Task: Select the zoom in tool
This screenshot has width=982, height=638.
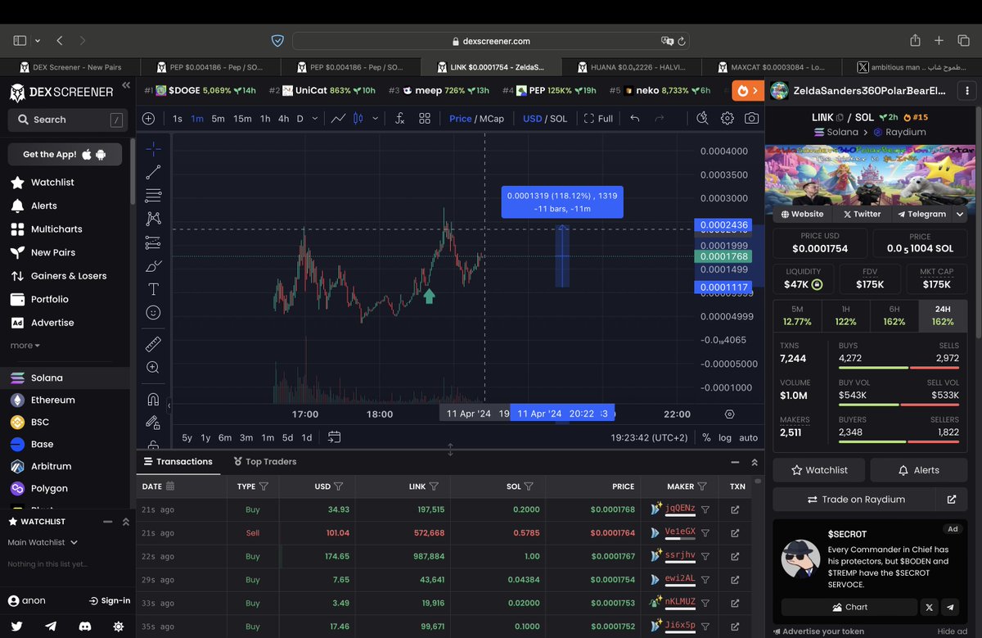Action: point(153,368)
